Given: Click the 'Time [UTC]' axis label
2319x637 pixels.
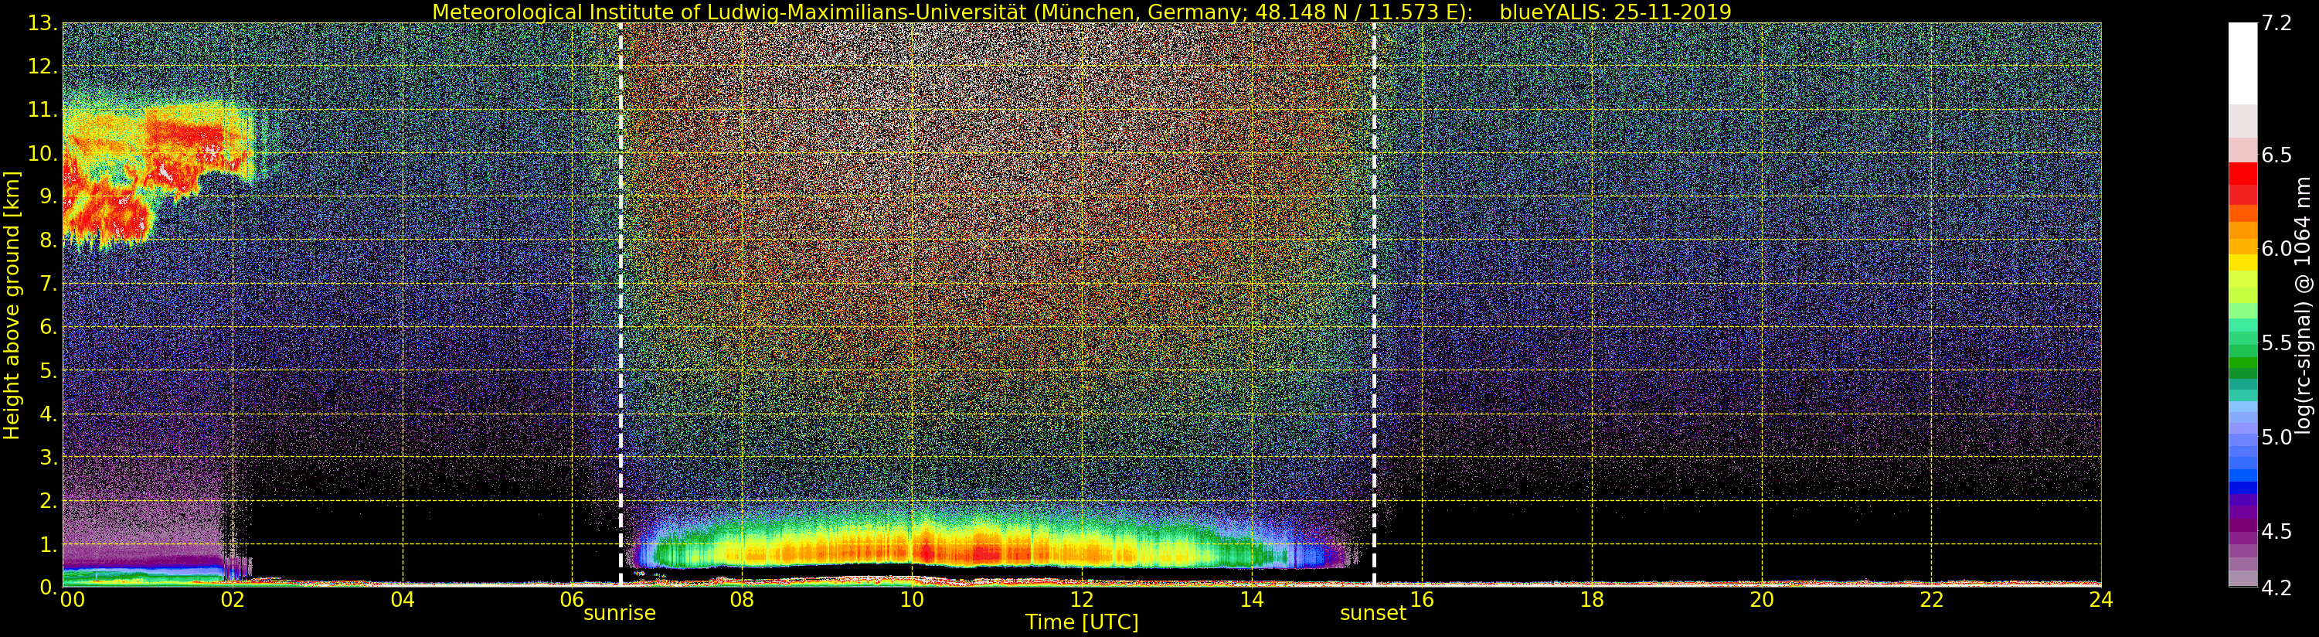Looking at the screenshot, I should (1081, 622).
